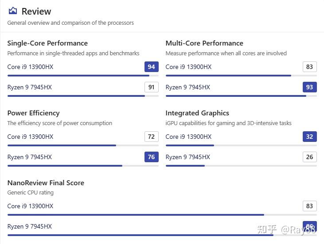Click Ryzen 9 7945HX label under Multi-Core
The image size is (324, 244).
click(x=188, y=87)
